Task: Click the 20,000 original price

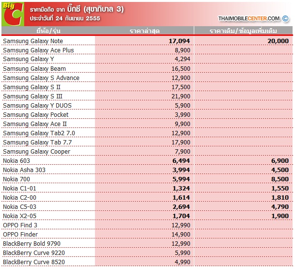Action: 278,41
